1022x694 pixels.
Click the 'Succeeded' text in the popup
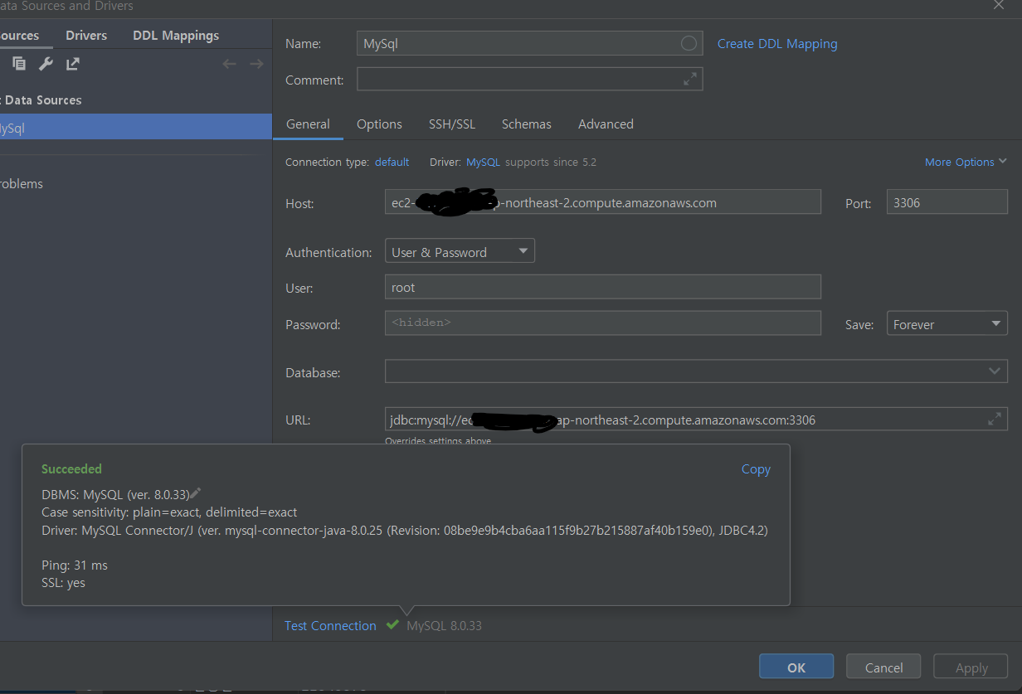[71, 469]
